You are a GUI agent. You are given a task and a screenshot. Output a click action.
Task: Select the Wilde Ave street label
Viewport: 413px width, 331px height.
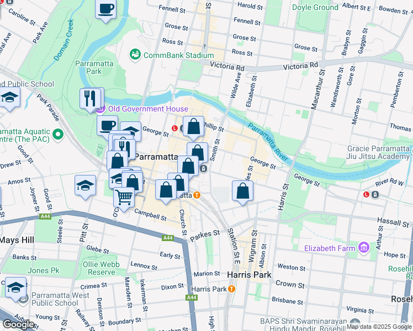(x=235, y=86)
